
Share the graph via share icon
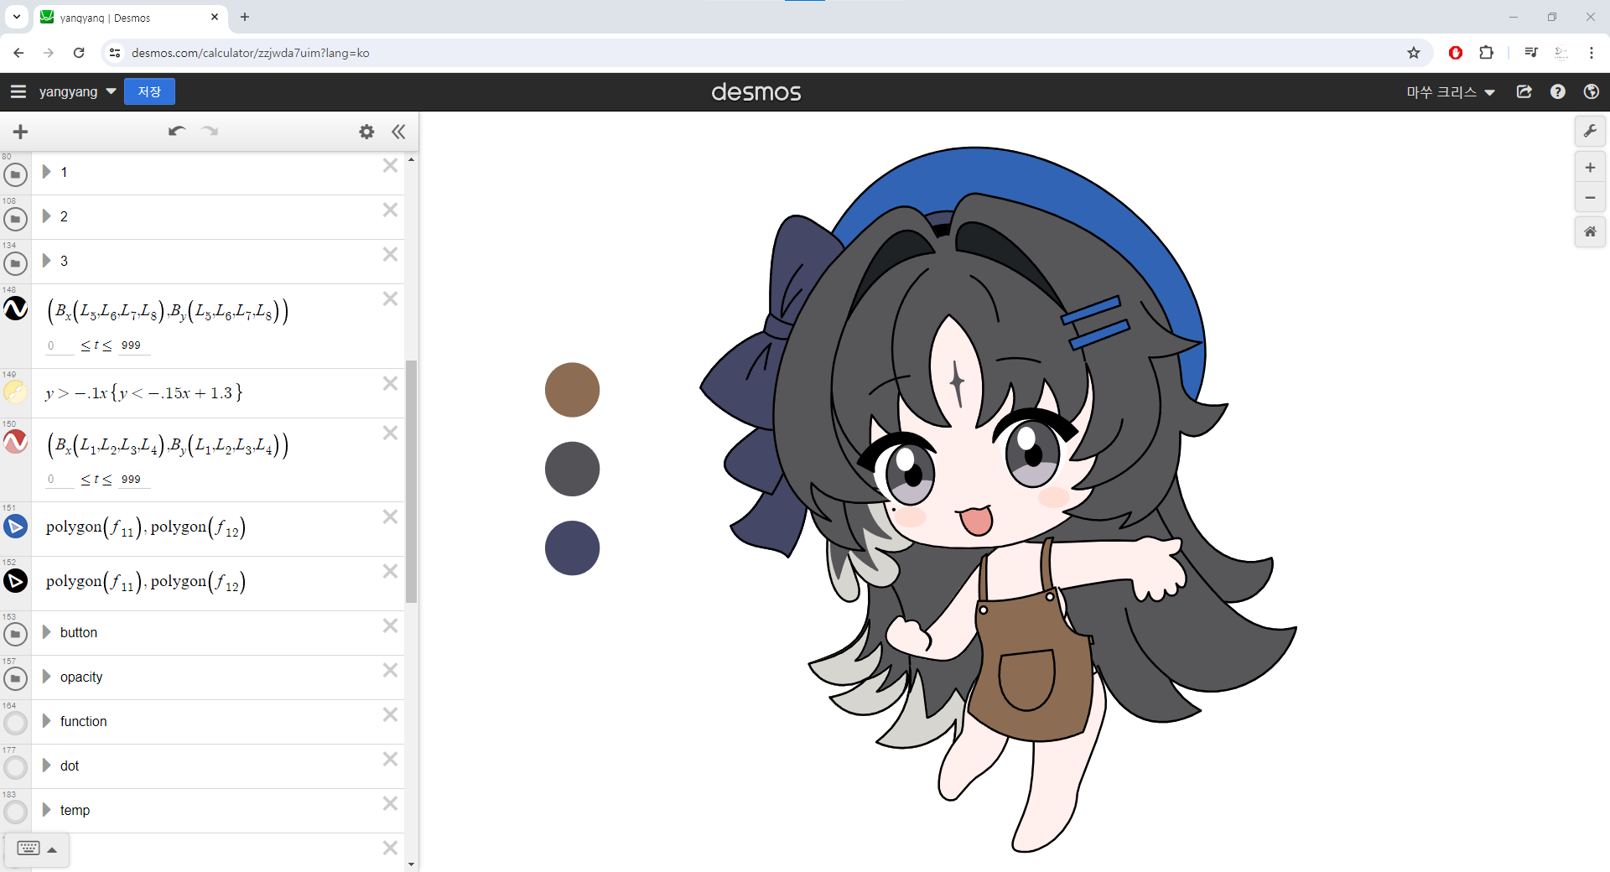[1524, 91]
